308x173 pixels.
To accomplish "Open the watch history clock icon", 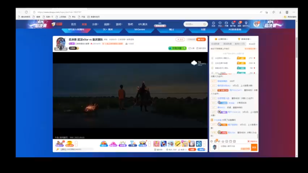I will pos(214,24).
